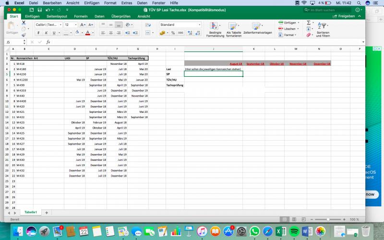This screenshot has height=240, width=384.
Task: Toggle Bold (F) formatting
Action: pyautogui.click(x=38, y=33)
